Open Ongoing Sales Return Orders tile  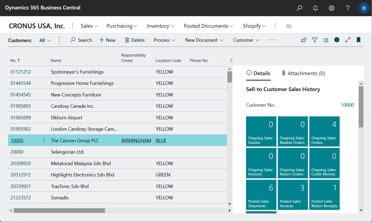pos(293,163)
